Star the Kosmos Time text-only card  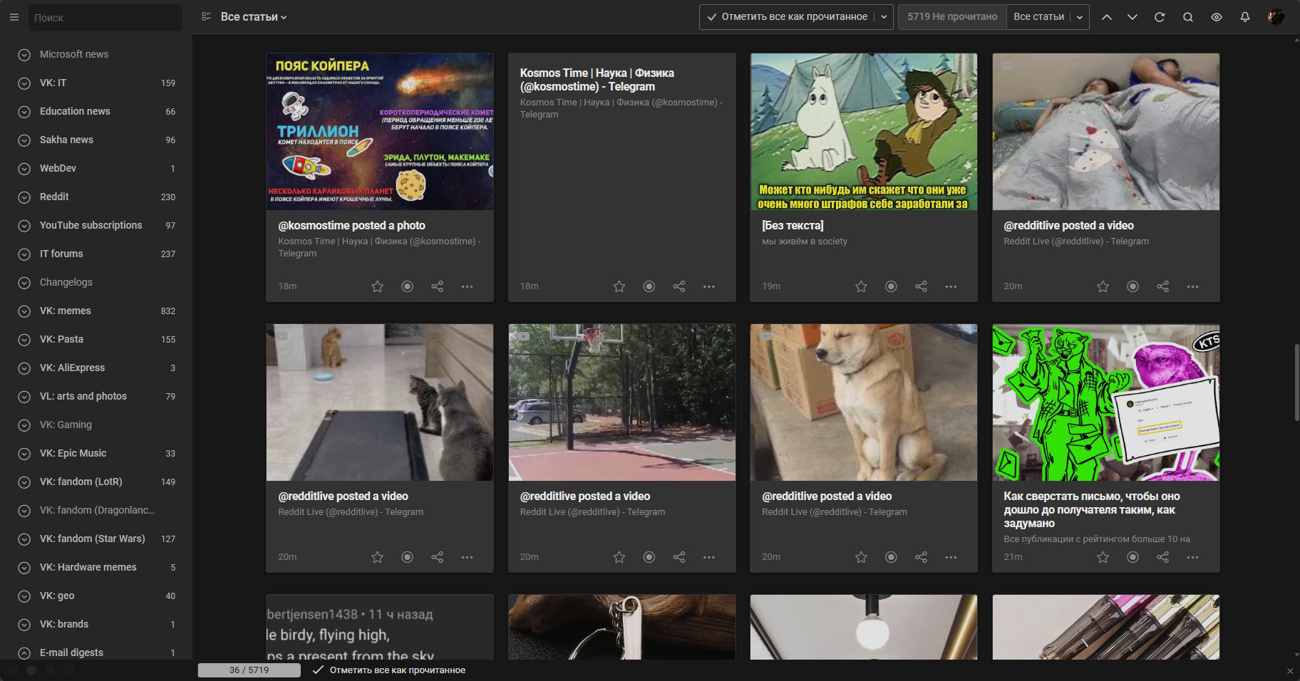pos(619,286)
